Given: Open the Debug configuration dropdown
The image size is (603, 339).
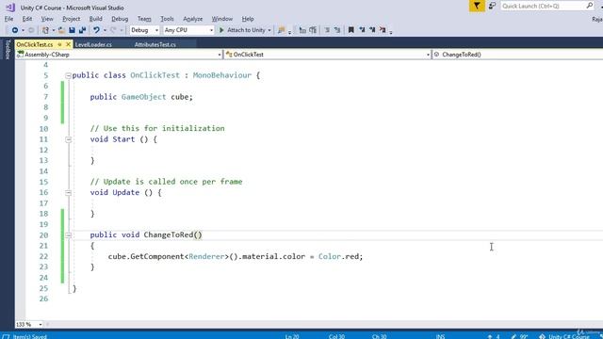Looking at the screenshot, I should coord(144,30).
